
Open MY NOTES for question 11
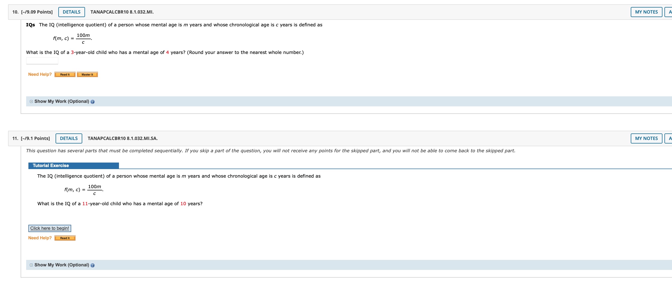point(646,138)
